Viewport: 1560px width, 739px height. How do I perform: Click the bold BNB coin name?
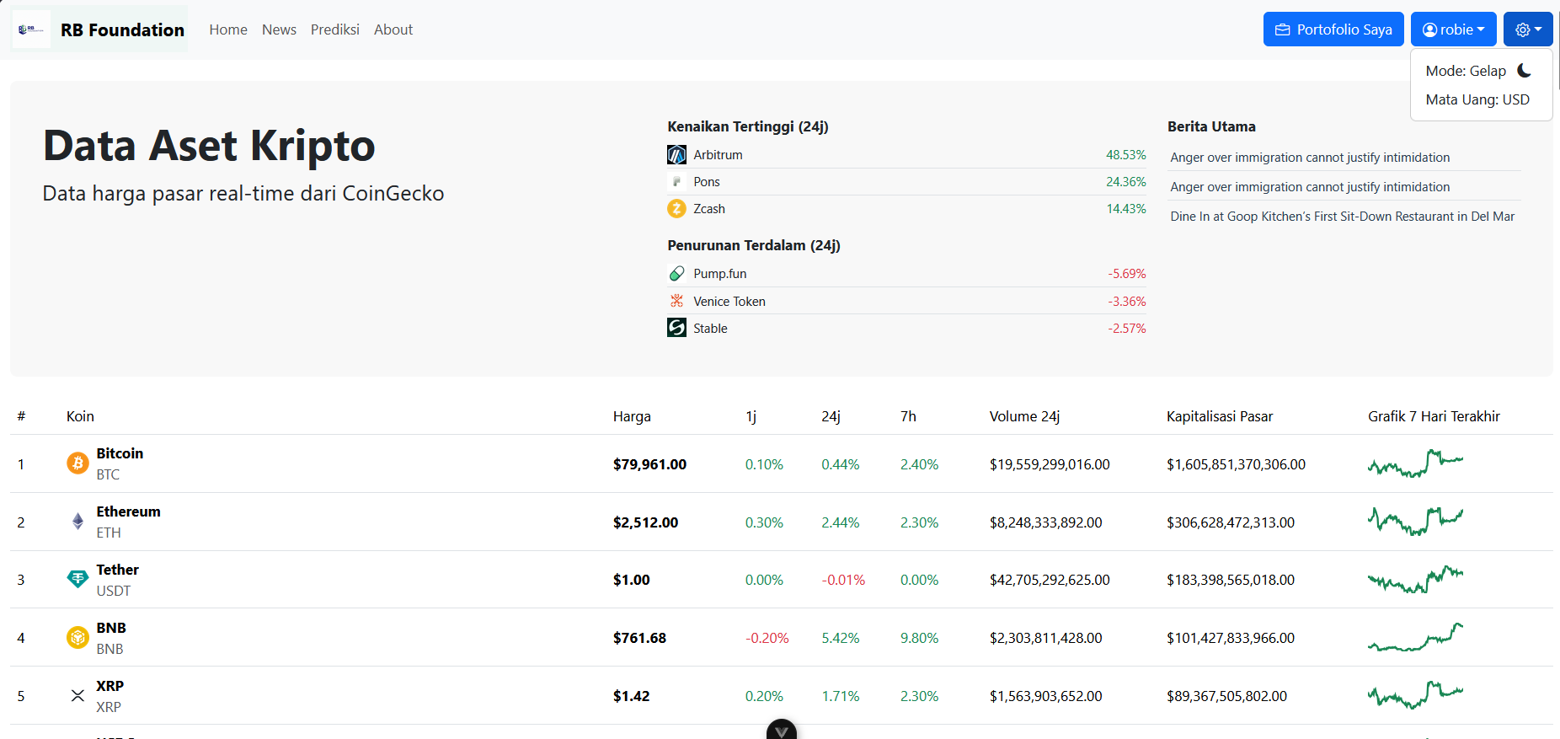click(111, 628)
